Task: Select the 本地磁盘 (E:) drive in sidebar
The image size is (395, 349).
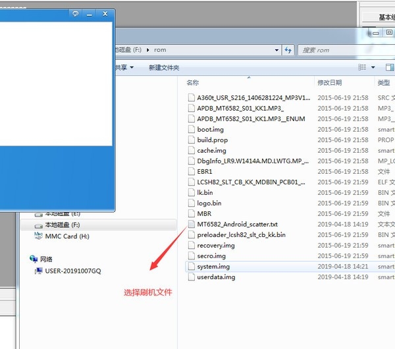Action: (62, 213)
